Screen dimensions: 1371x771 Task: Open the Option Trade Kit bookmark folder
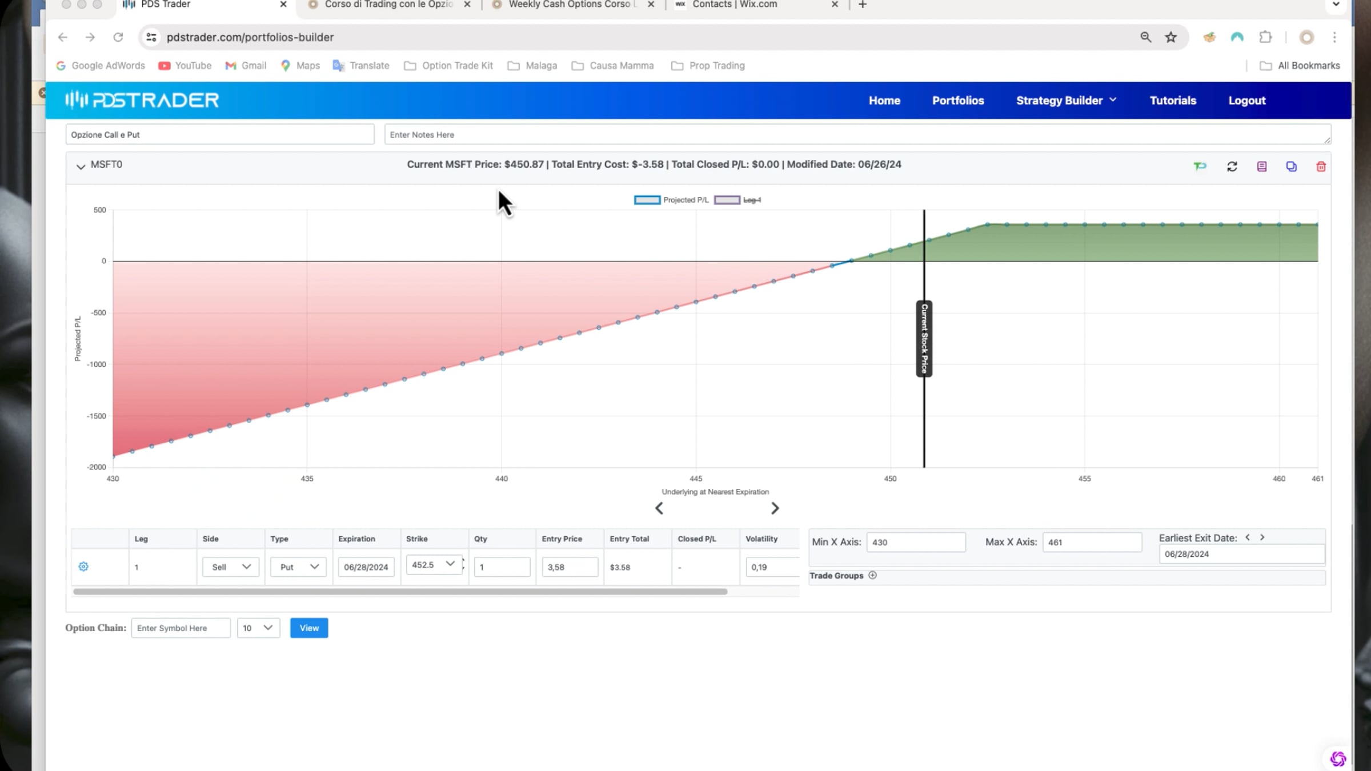point(448,66)
